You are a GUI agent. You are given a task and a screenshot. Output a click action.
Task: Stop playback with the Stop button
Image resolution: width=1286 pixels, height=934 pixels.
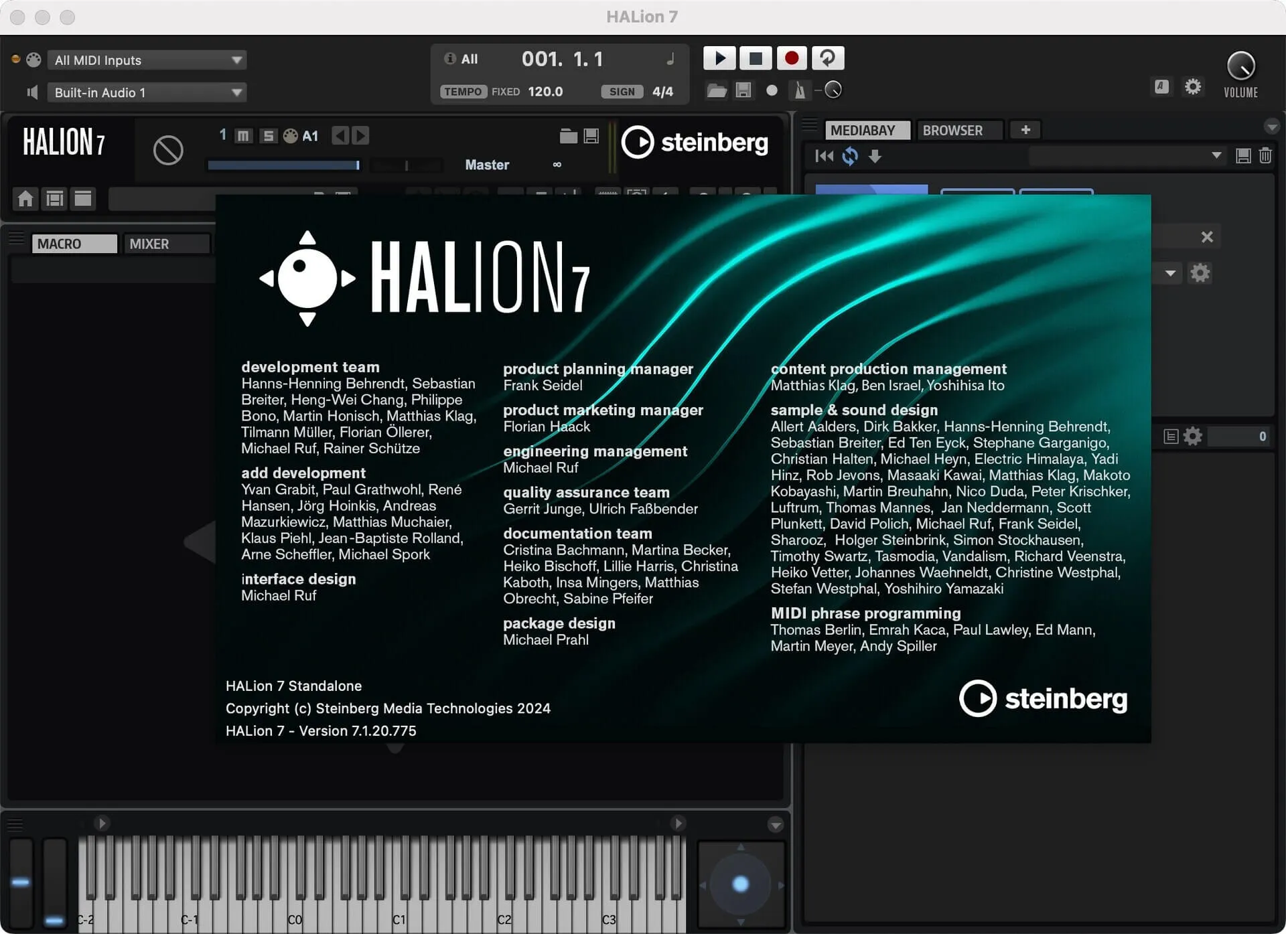click(756, 58)
